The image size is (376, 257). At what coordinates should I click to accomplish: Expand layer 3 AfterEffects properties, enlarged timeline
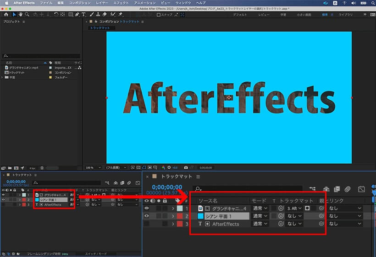click(x=173, y=224)
